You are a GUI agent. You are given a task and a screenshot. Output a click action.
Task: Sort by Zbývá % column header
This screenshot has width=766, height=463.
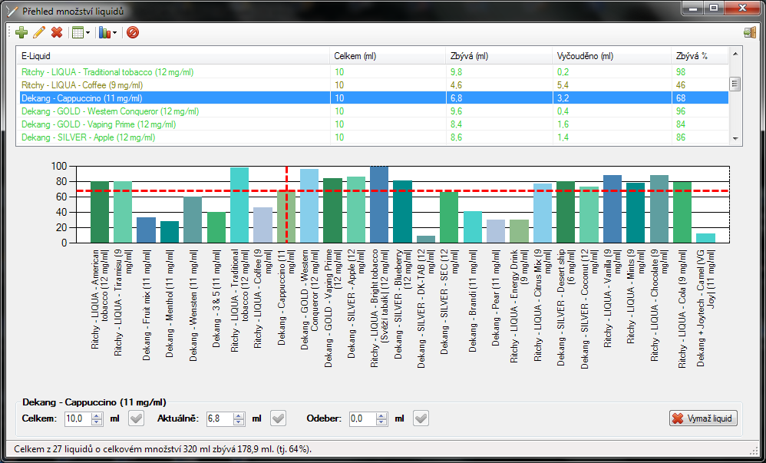click(x=700, y=56)
